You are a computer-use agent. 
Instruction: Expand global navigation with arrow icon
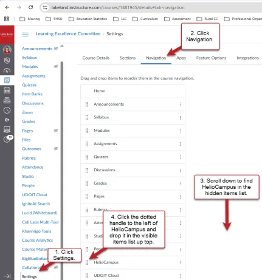point(7,276)
